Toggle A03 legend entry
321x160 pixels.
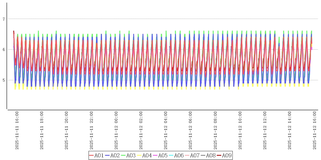coord(128,155)
